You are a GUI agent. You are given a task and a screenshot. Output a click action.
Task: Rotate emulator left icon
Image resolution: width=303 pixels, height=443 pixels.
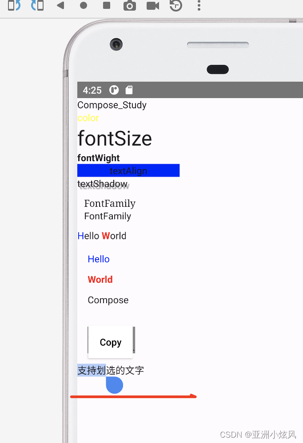14,5
